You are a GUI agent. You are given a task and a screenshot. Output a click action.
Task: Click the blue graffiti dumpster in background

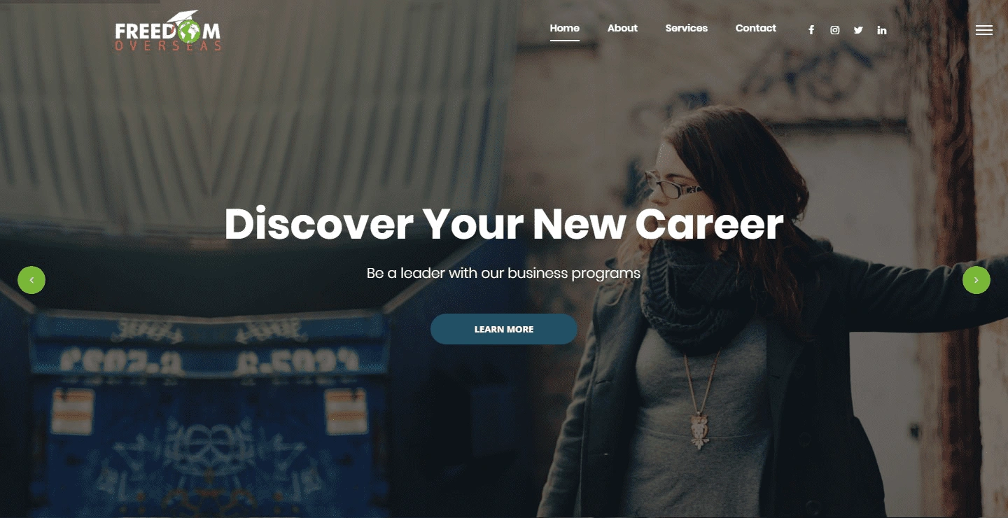tap(203, 413)
